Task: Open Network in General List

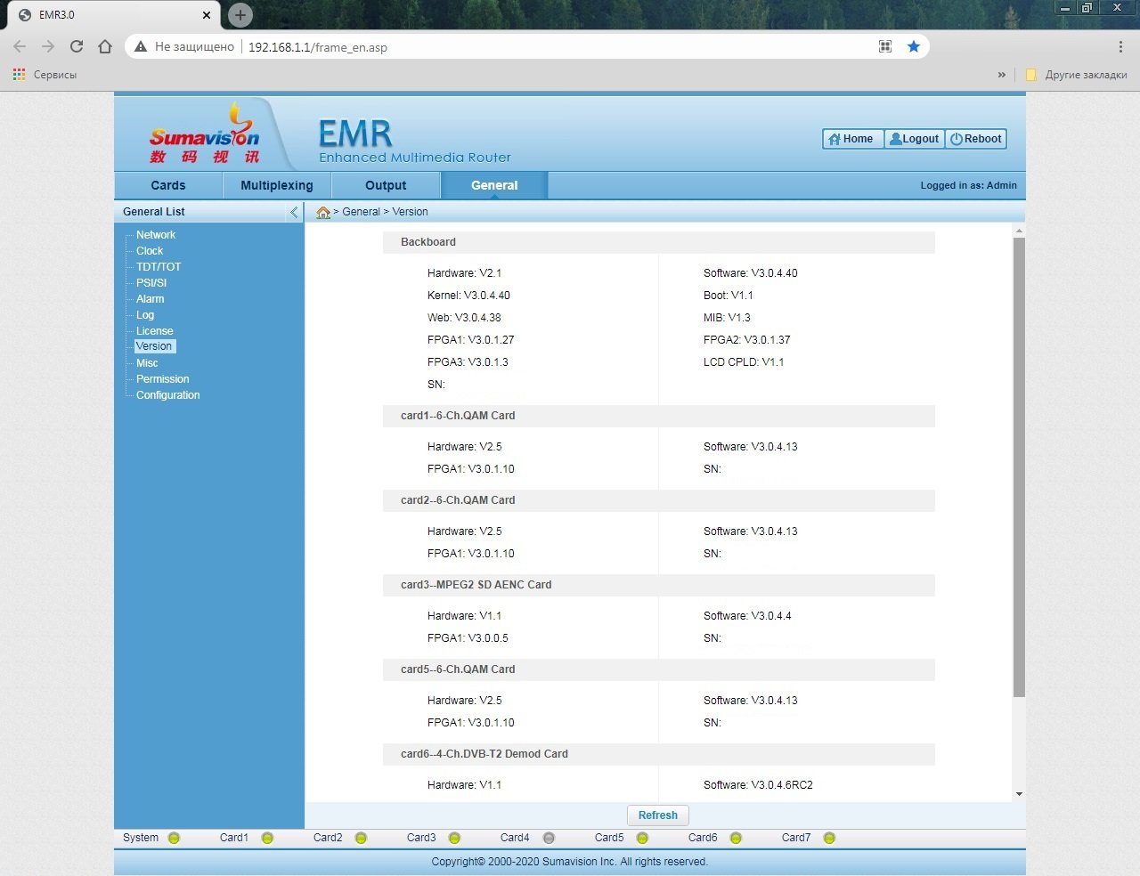Action: pyautogui.click(x=156, y=235)
